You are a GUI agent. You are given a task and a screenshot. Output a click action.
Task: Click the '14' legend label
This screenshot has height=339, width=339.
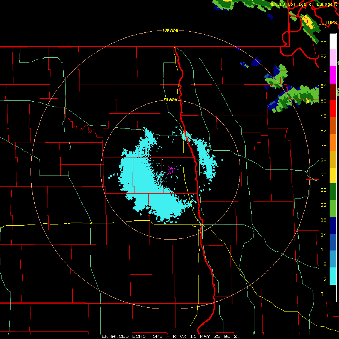tap(324, 235)
